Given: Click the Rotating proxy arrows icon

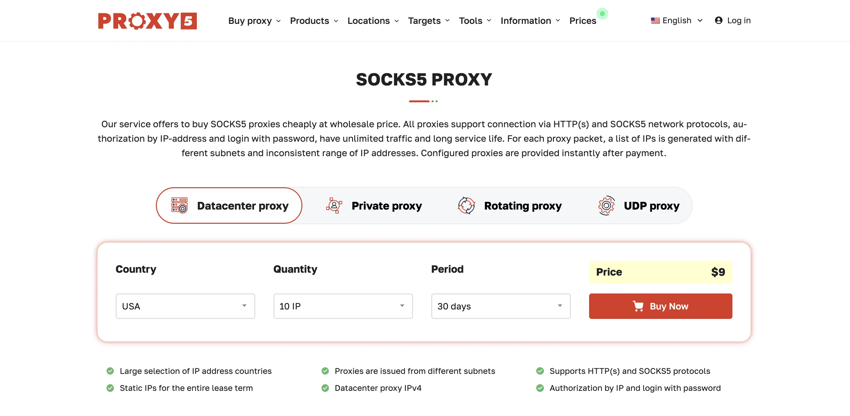Looking at the screenshot, I should click(466, 205).
